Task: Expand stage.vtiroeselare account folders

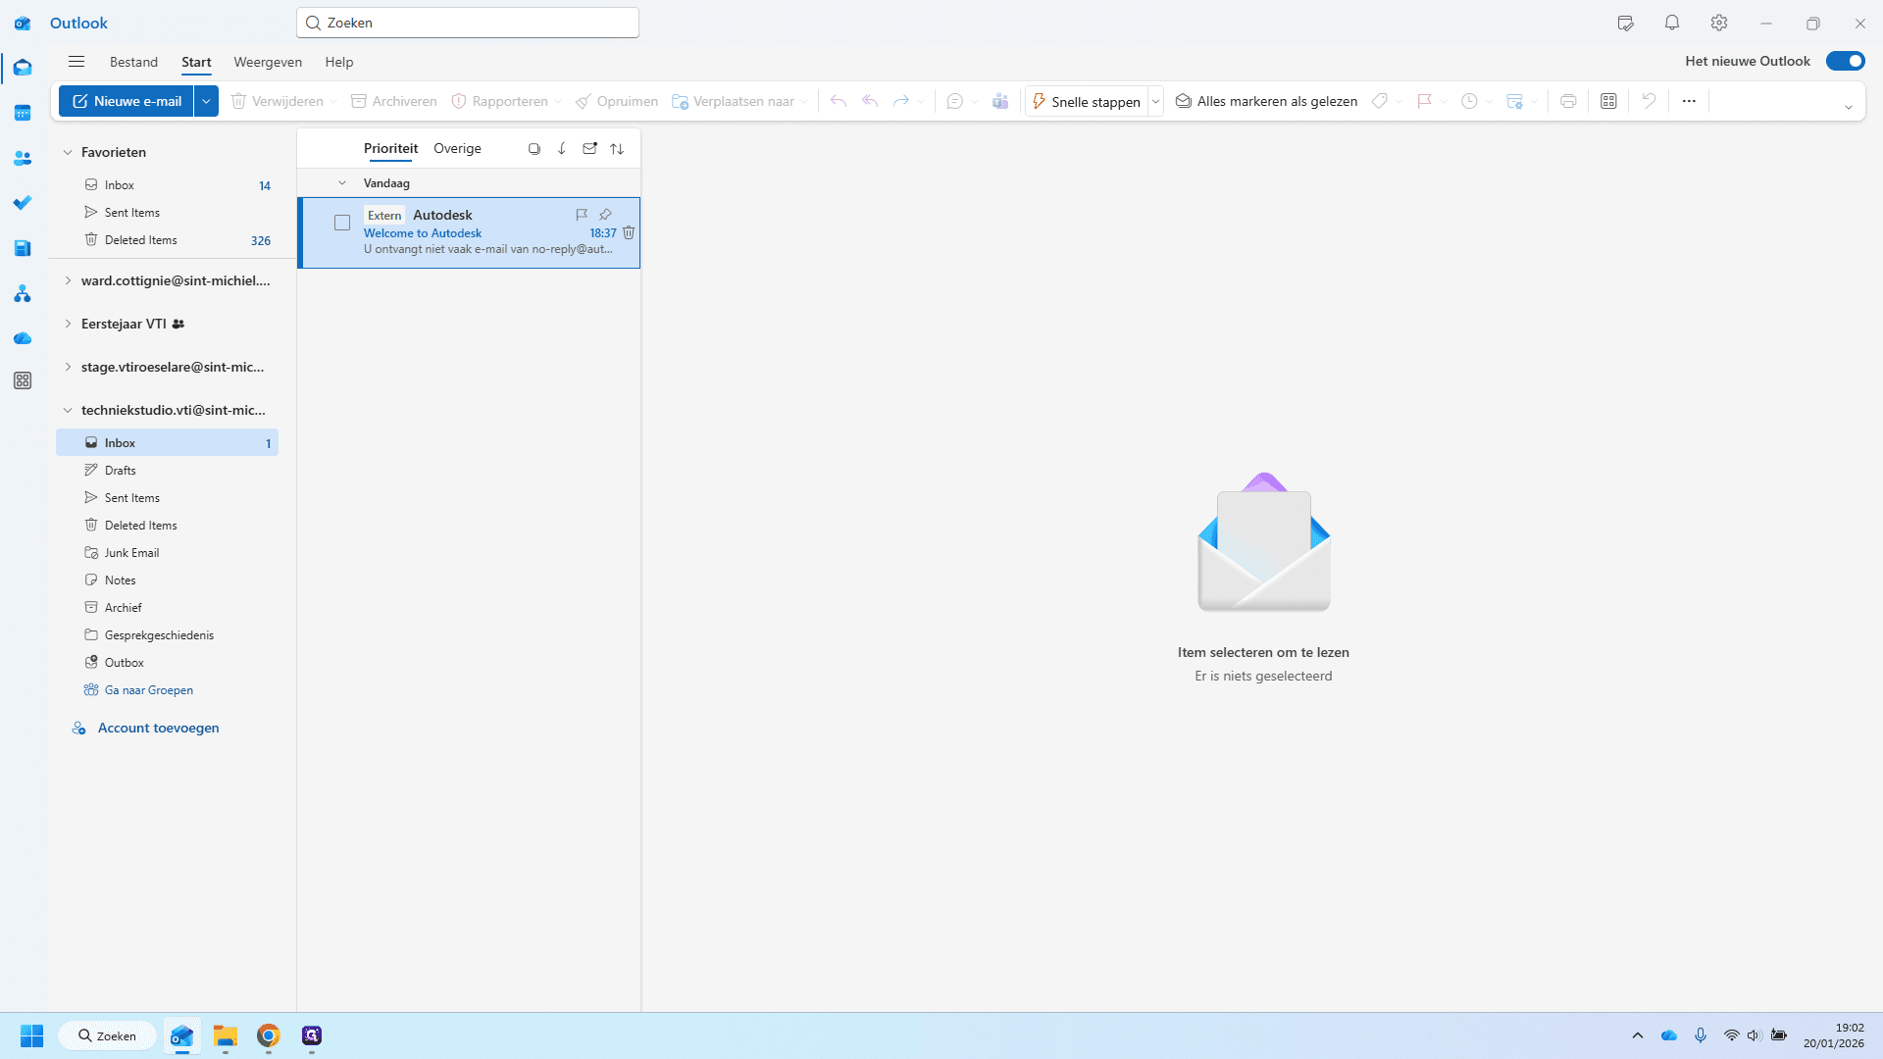Action: click(68, 367)
